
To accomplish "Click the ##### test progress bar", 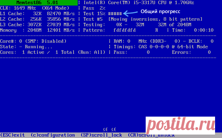I will click(115, 14).
